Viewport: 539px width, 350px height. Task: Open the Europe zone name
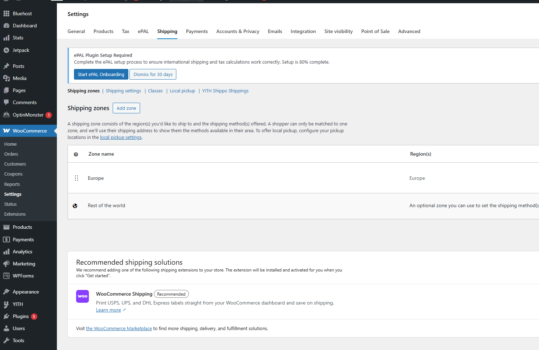[x=96, y=178]
